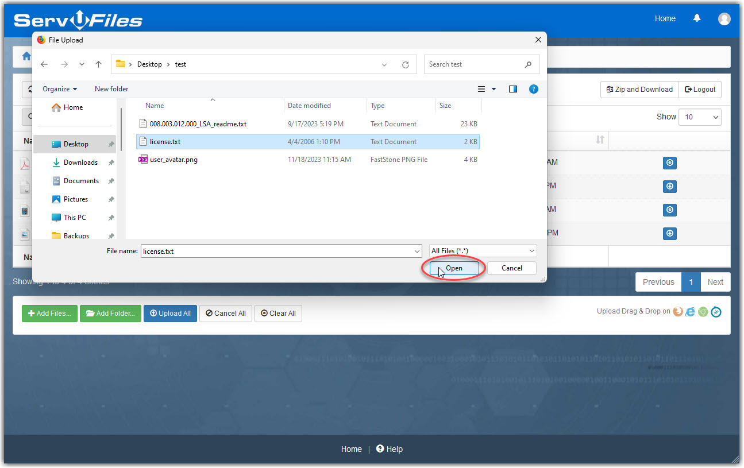Go to the Next page
The height and width of the screenshot is (468, 744).
715,282
